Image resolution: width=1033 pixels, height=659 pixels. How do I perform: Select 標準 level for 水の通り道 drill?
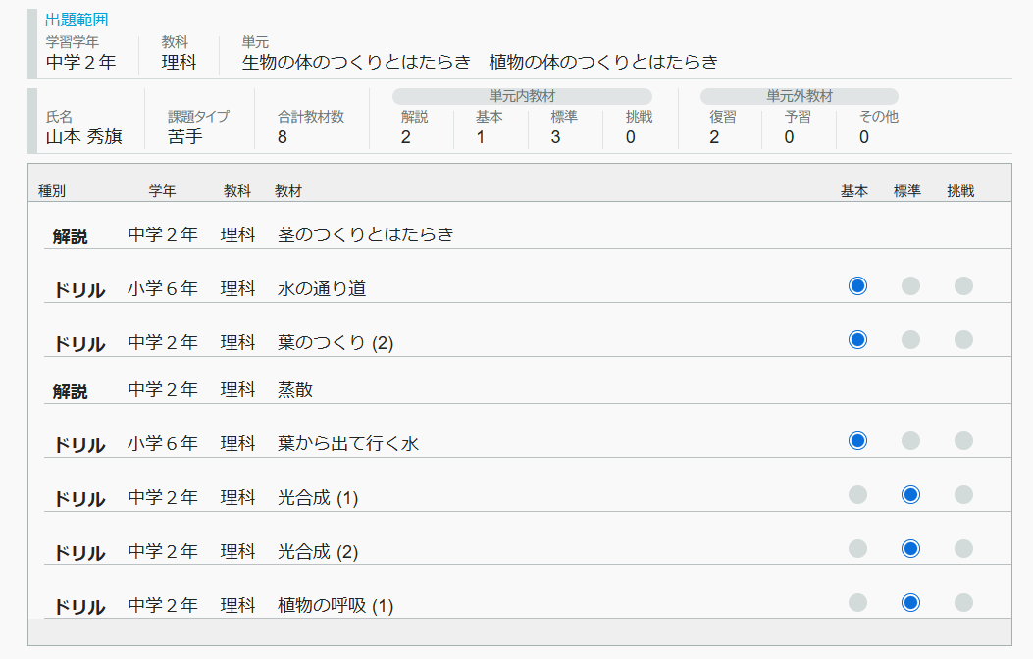pos(910,286)
